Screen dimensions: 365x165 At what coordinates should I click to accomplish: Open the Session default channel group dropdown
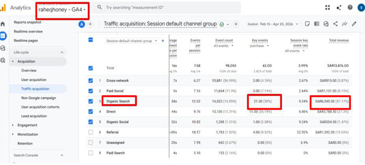click(x=132, y=41)
